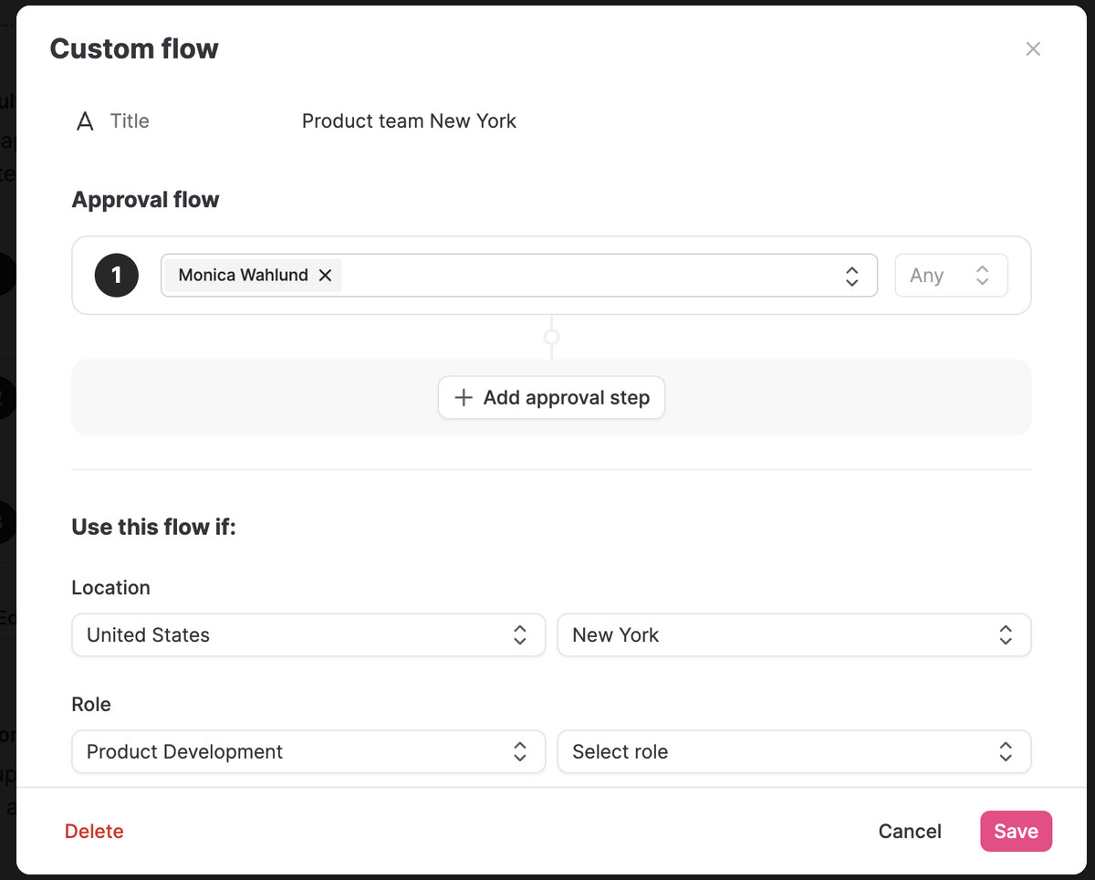Click the Role field label
Image resolution: width=1095 pixels, height=880 pixels.
[91, 705]
